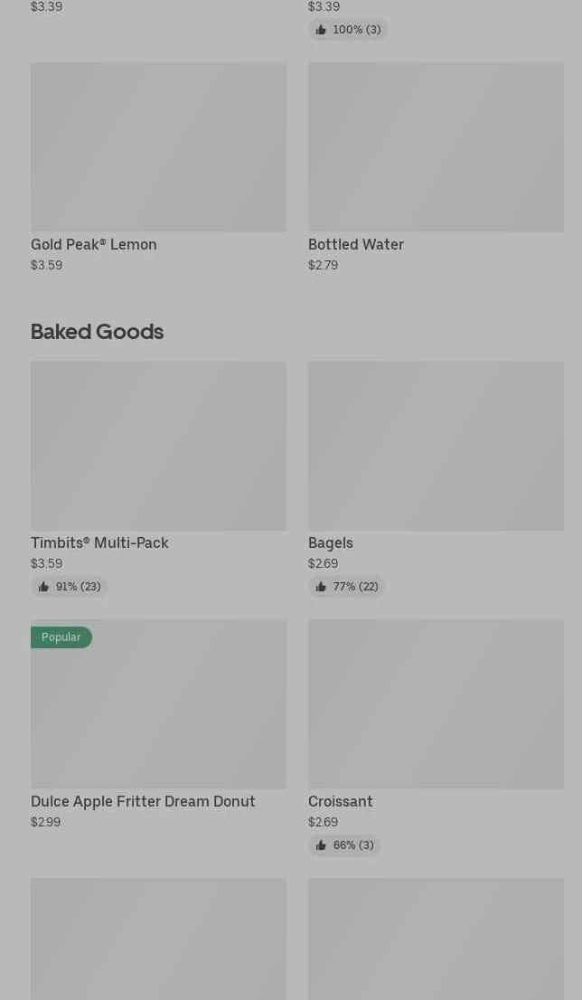582x1000 pixels.
Task: Open Croissant product image
Action: click(x=436, y=703)
